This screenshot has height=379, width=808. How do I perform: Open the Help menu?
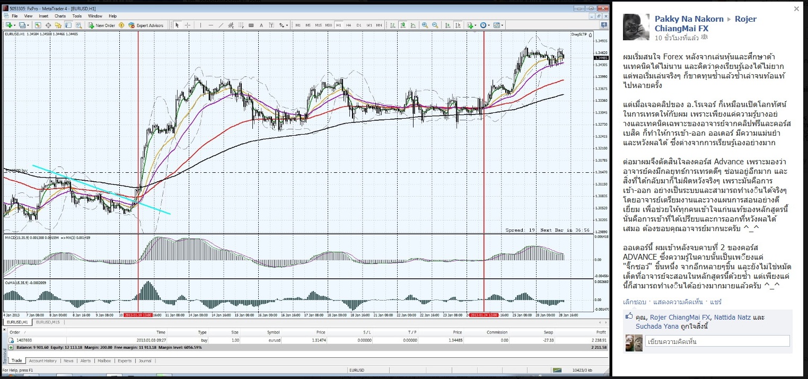[x=112, y=16]
